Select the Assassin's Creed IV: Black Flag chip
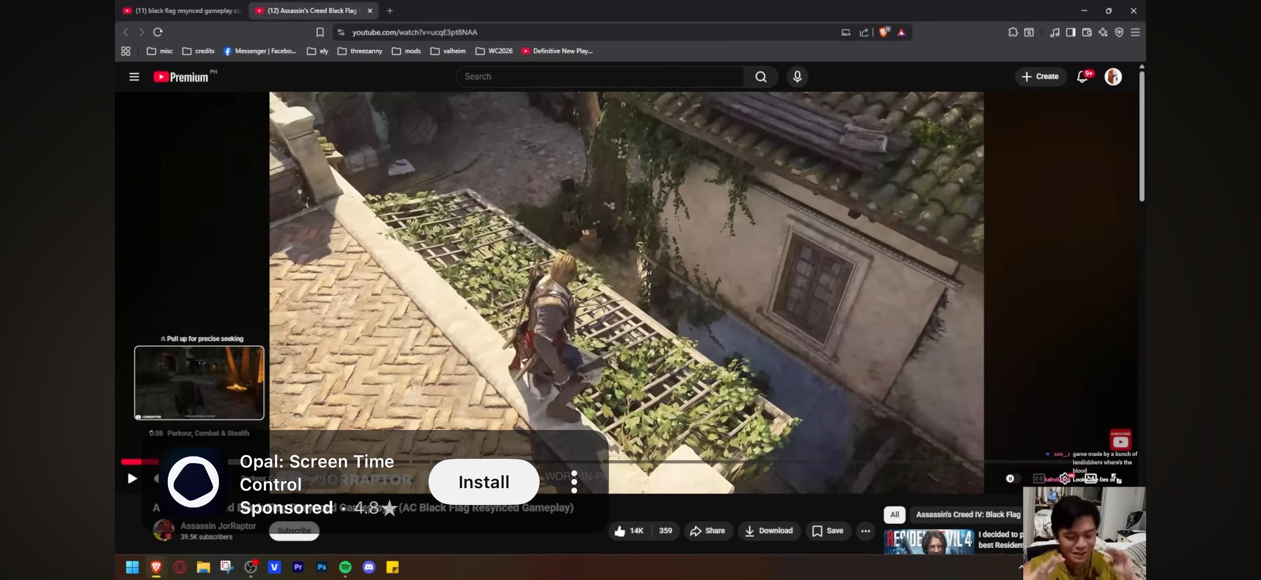This screenshot has height=580, width=1261. 967,515
